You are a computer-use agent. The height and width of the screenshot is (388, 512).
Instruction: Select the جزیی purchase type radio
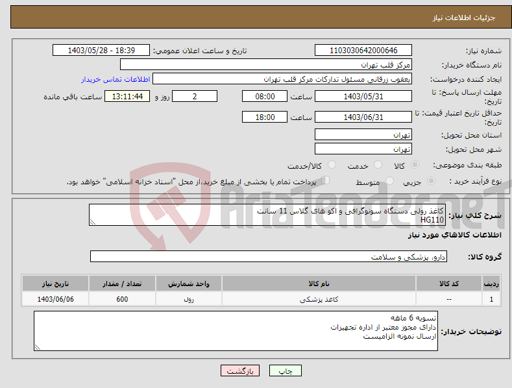pos(431,180)
